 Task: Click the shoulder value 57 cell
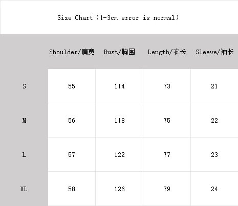pos(72,154)
